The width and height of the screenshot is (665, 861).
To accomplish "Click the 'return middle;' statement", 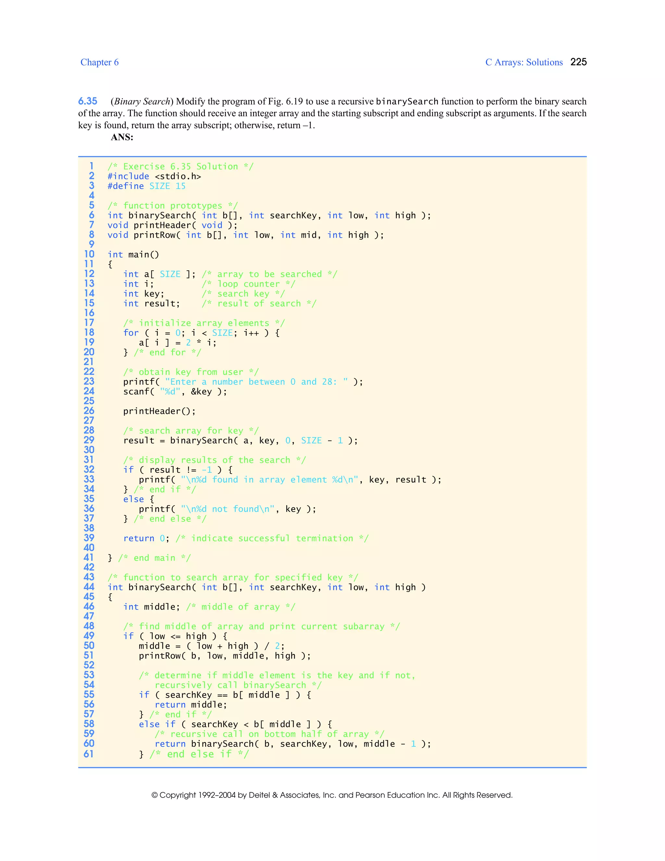I will pos(191,704).
